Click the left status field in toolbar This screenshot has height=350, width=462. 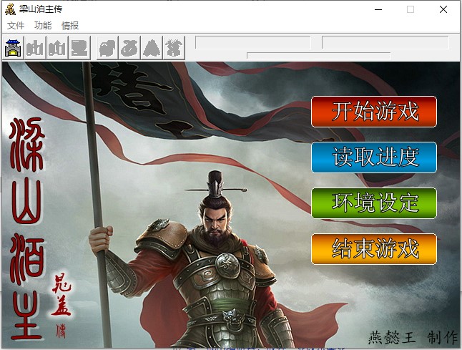point(252,42)
